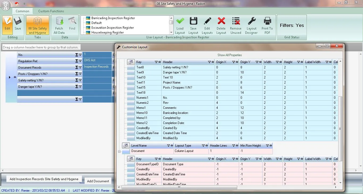This screenshot has width=363, height=194.
Task: Click Remove Unused icon
Action: (236, 25)
